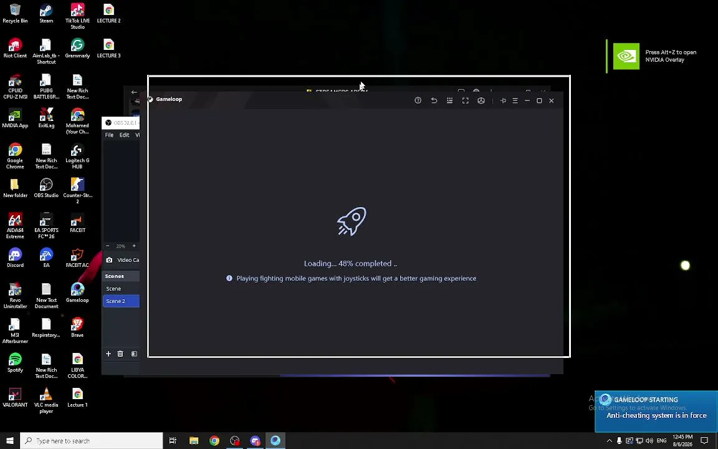
Task: Open Riot Client desktop icon
Action: pyautogui.click(x=15, y=49)
